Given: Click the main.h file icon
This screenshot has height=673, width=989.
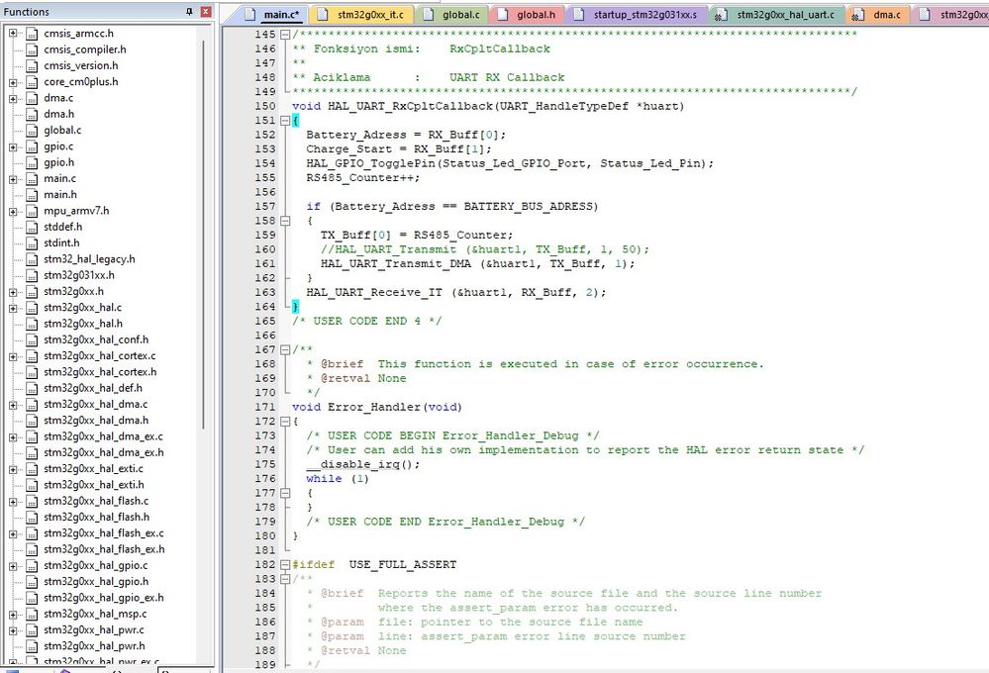Looking at the screenshot, I should coord(32,195).
